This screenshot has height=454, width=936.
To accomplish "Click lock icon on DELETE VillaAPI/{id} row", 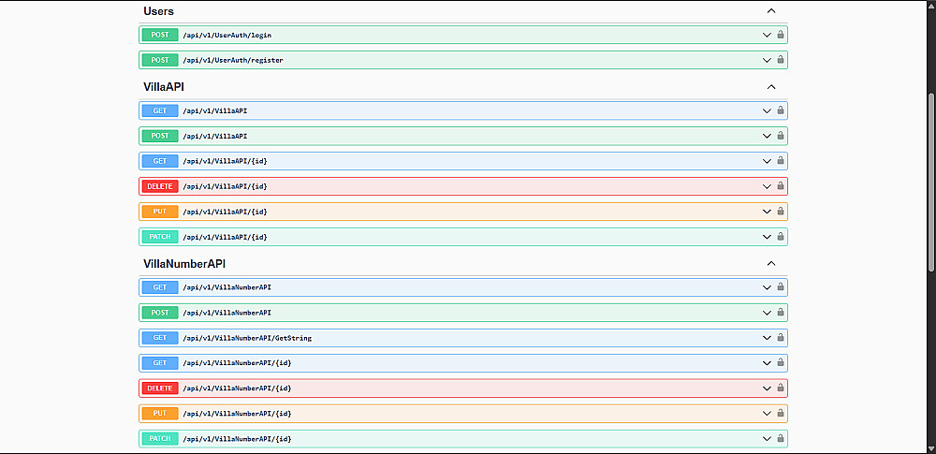I will (x=781, y=186).
